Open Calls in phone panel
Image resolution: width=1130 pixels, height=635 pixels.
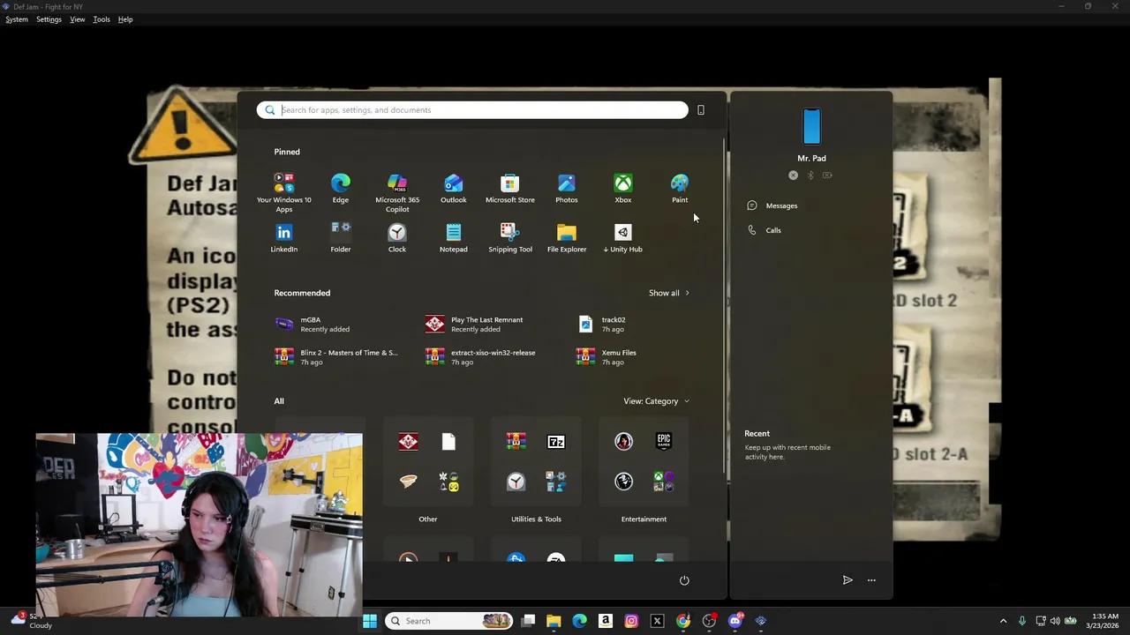coord(765,230)
